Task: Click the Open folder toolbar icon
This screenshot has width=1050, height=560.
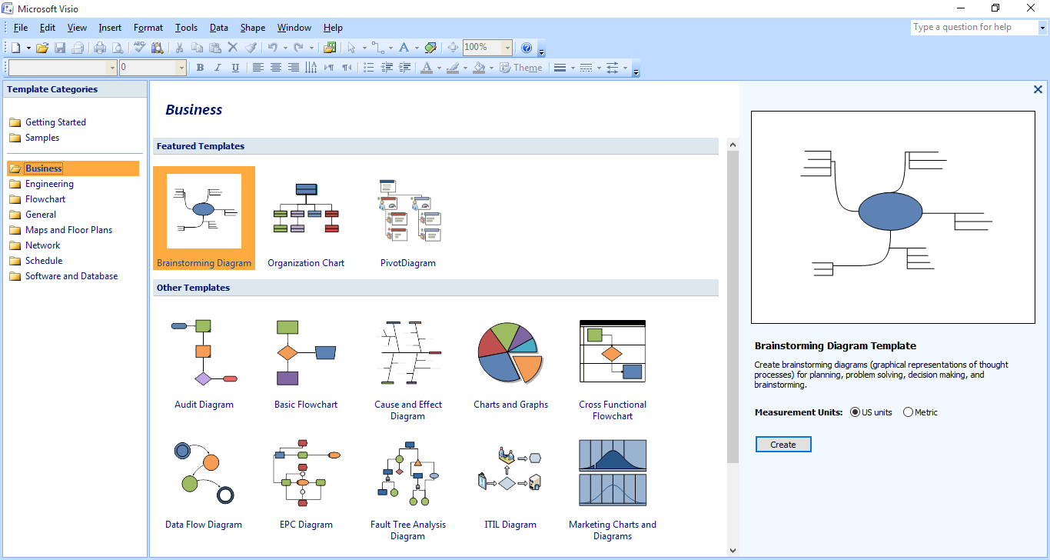Action: click(42, 48)
